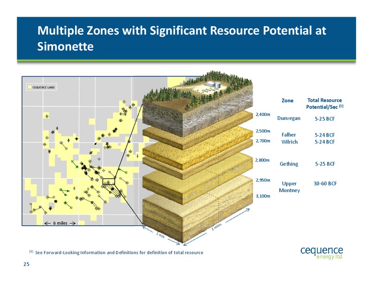Click the '2,800m' depth label
Viewport: 373px width, 288px height.
coord(262,160)
